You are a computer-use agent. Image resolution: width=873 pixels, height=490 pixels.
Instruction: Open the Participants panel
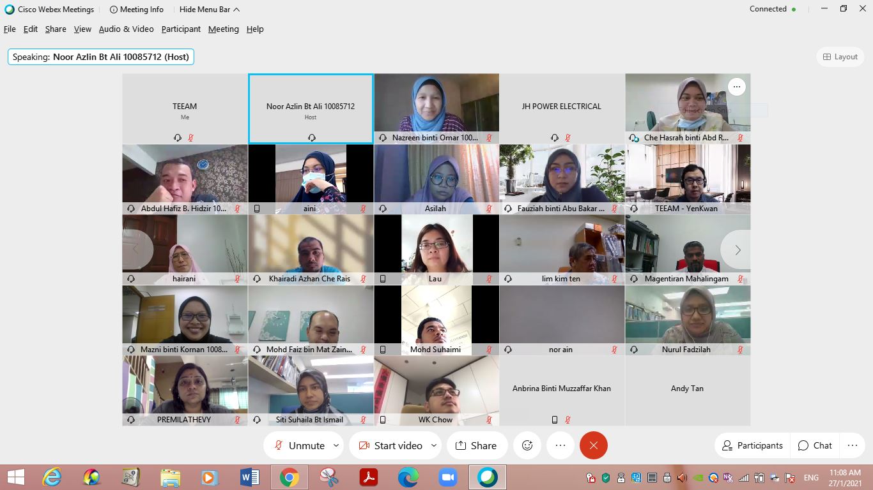(752, 445)
